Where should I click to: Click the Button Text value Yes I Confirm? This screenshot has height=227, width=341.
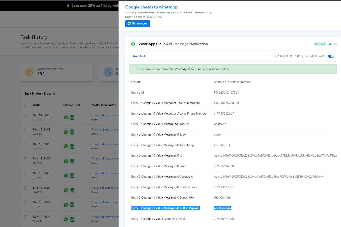[222, 198]
